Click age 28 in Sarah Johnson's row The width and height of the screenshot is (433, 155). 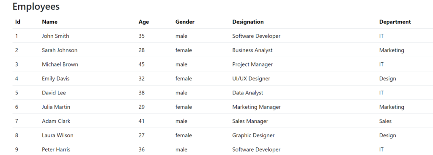click(x=142, y=50)
